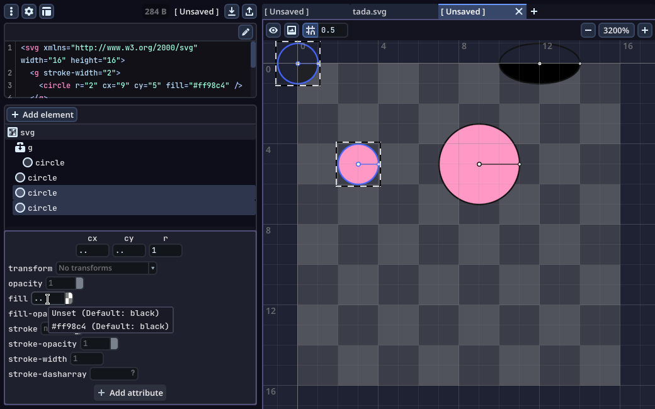Open a new tab with plus button
The image size is (655, 409).
(534, 11)
